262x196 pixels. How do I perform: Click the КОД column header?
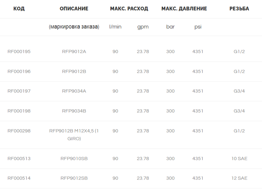(x=19, y=8)
